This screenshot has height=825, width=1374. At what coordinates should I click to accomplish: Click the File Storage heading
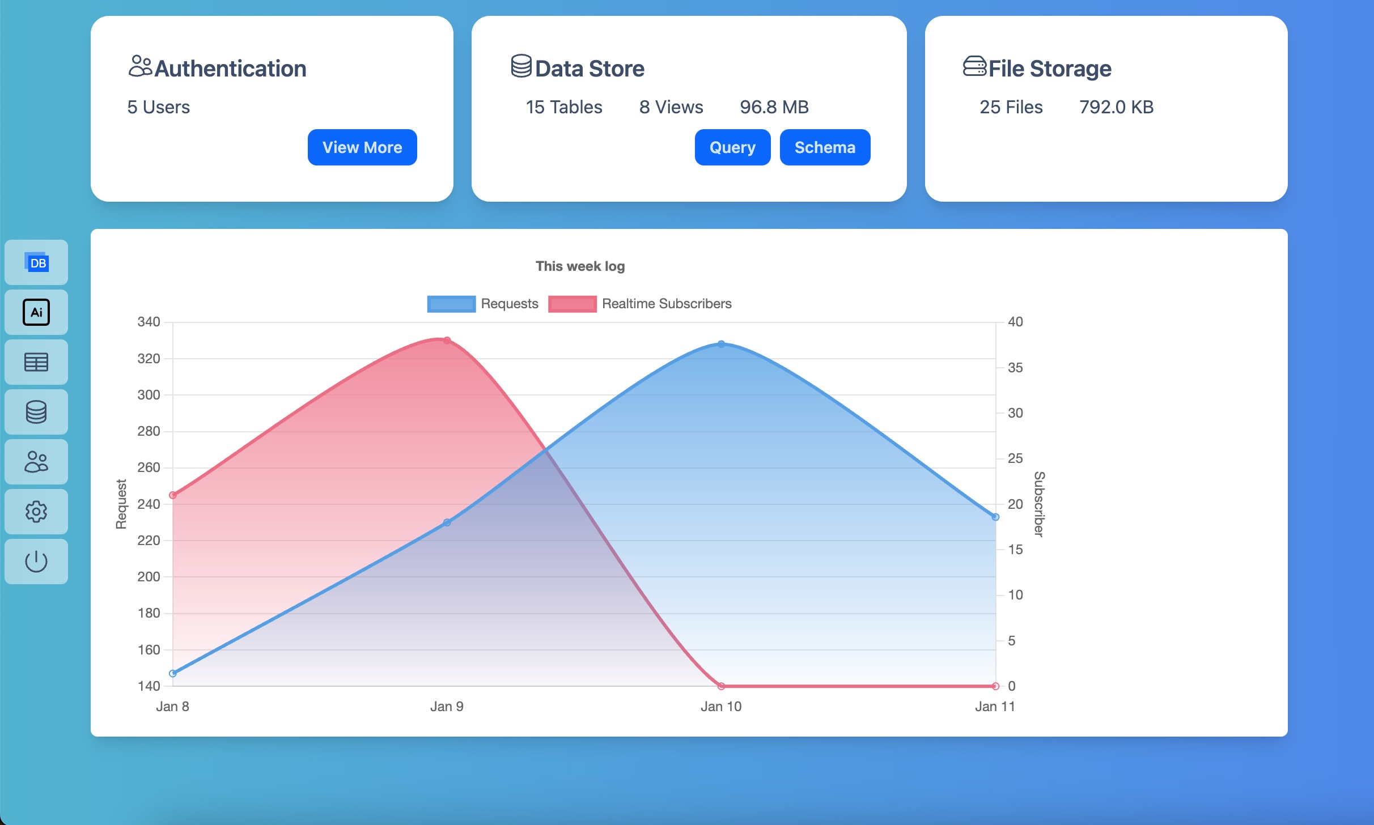point(1050,69)
